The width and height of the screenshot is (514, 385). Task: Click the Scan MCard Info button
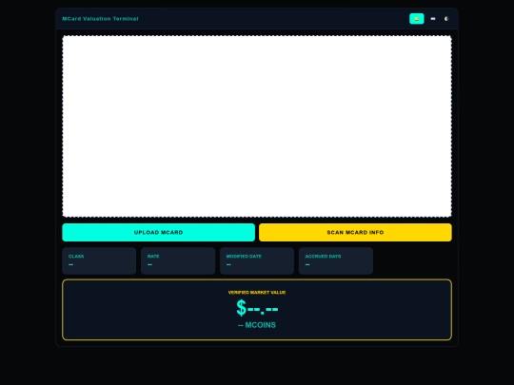pos(355,233)
